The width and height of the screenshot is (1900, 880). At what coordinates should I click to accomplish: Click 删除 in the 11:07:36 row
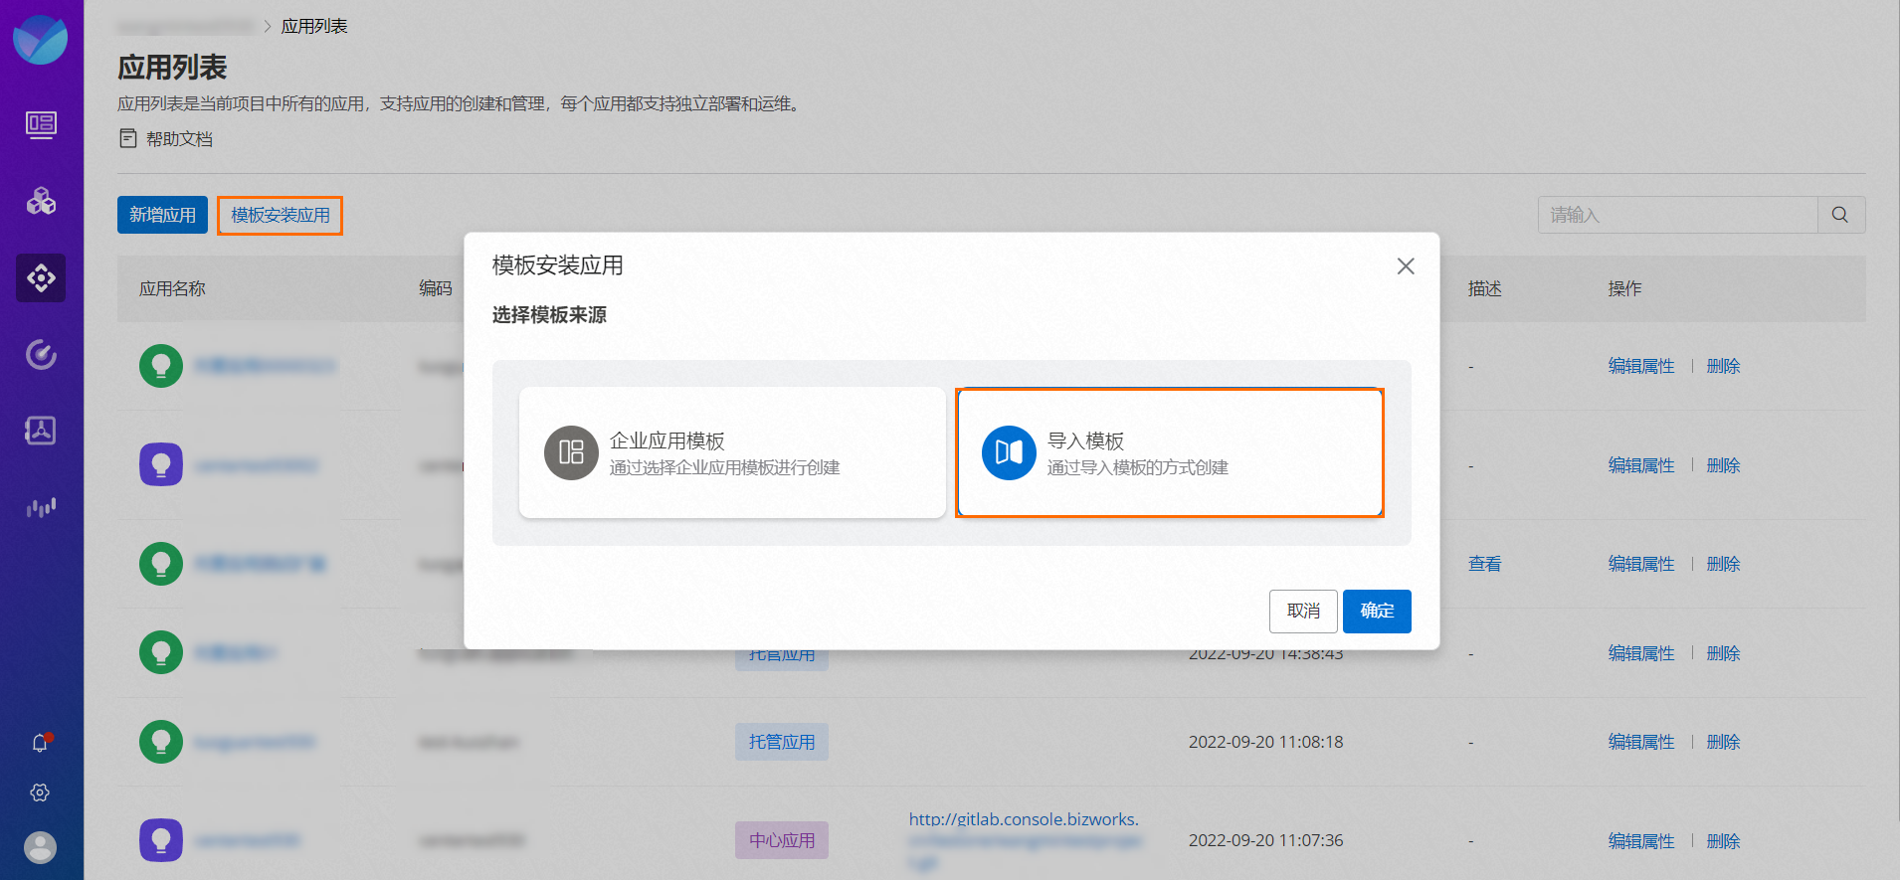[x=1724, y=840]
